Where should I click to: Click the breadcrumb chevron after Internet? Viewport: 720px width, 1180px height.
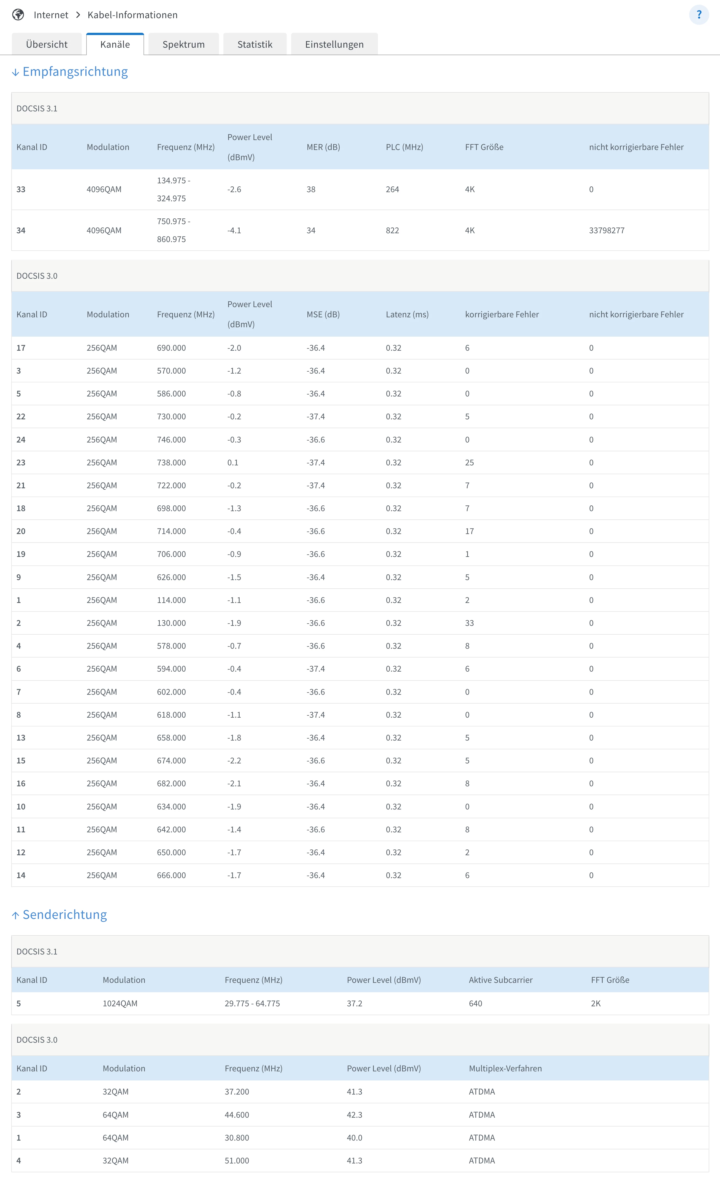pos(78,15)
